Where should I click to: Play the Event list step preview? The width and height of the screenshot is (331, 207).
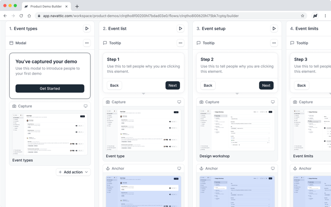181,29
